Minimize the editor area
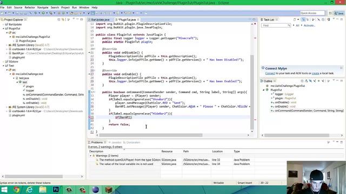The height and width of the screenshot is (194, 346). click(250, 19)
